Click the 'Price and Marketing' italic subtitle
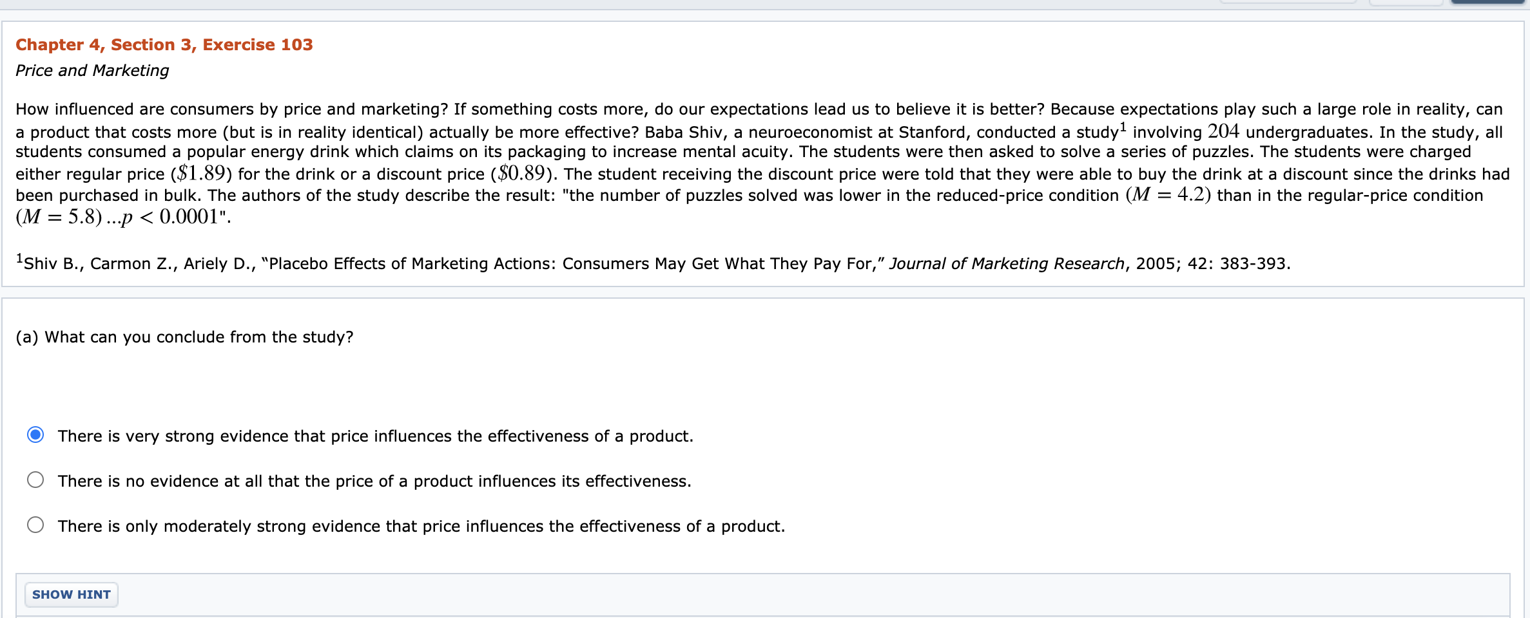The width and height of the screenshot is (1530, 618). pos(92,70)
